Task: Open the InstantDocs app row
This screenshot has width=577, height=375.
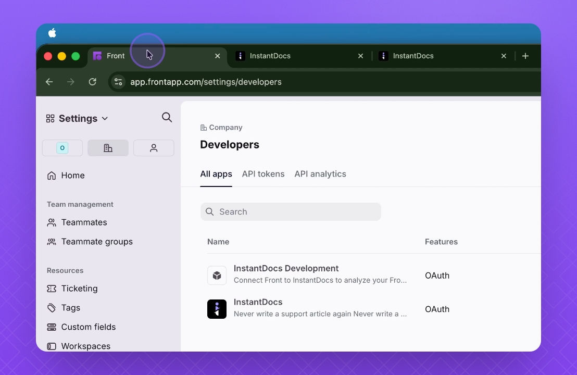Action: click(x=374, y=309)
